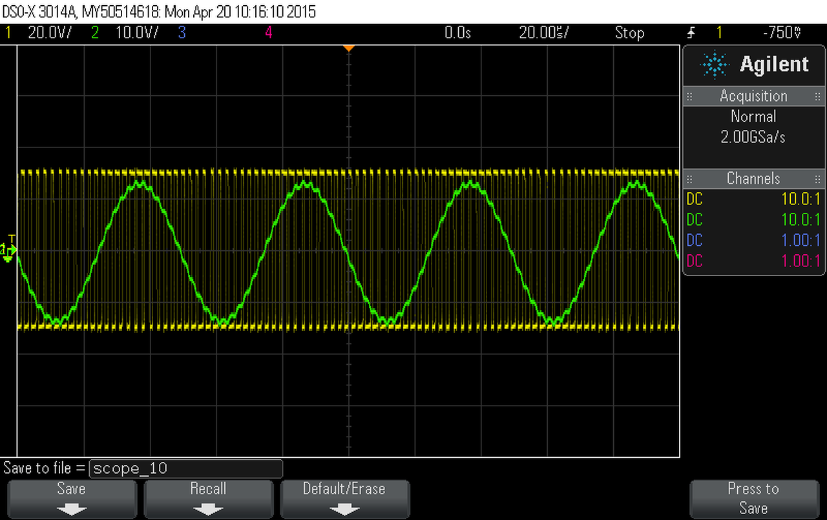The width and height of the screenshot is (827, 520).
Task: Click the trigger source channel 1 indicator
Action: click(x=719, y=32)
